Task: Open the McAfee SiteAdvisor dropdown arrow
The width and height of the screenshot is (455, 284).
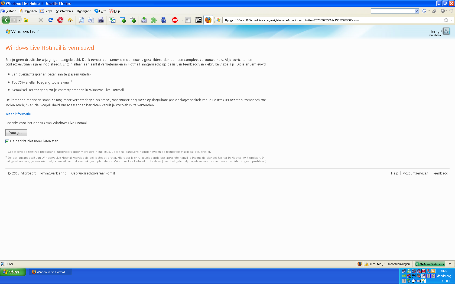Action: 450,264
